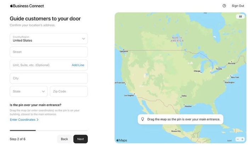Viewport: 248px width, 145px height.
Task: Click Sign Out in the header
Action: click(x=238, y=6)
